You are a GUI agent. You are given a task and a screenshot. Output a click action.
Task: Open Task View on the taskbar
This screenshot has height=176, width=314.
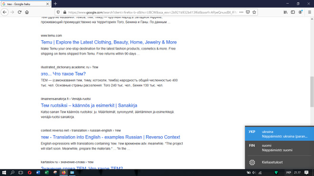[20, 173]
